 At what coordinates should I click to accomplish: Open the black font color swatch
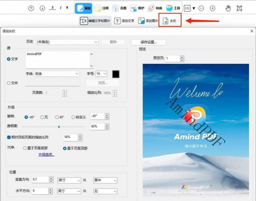116,74
